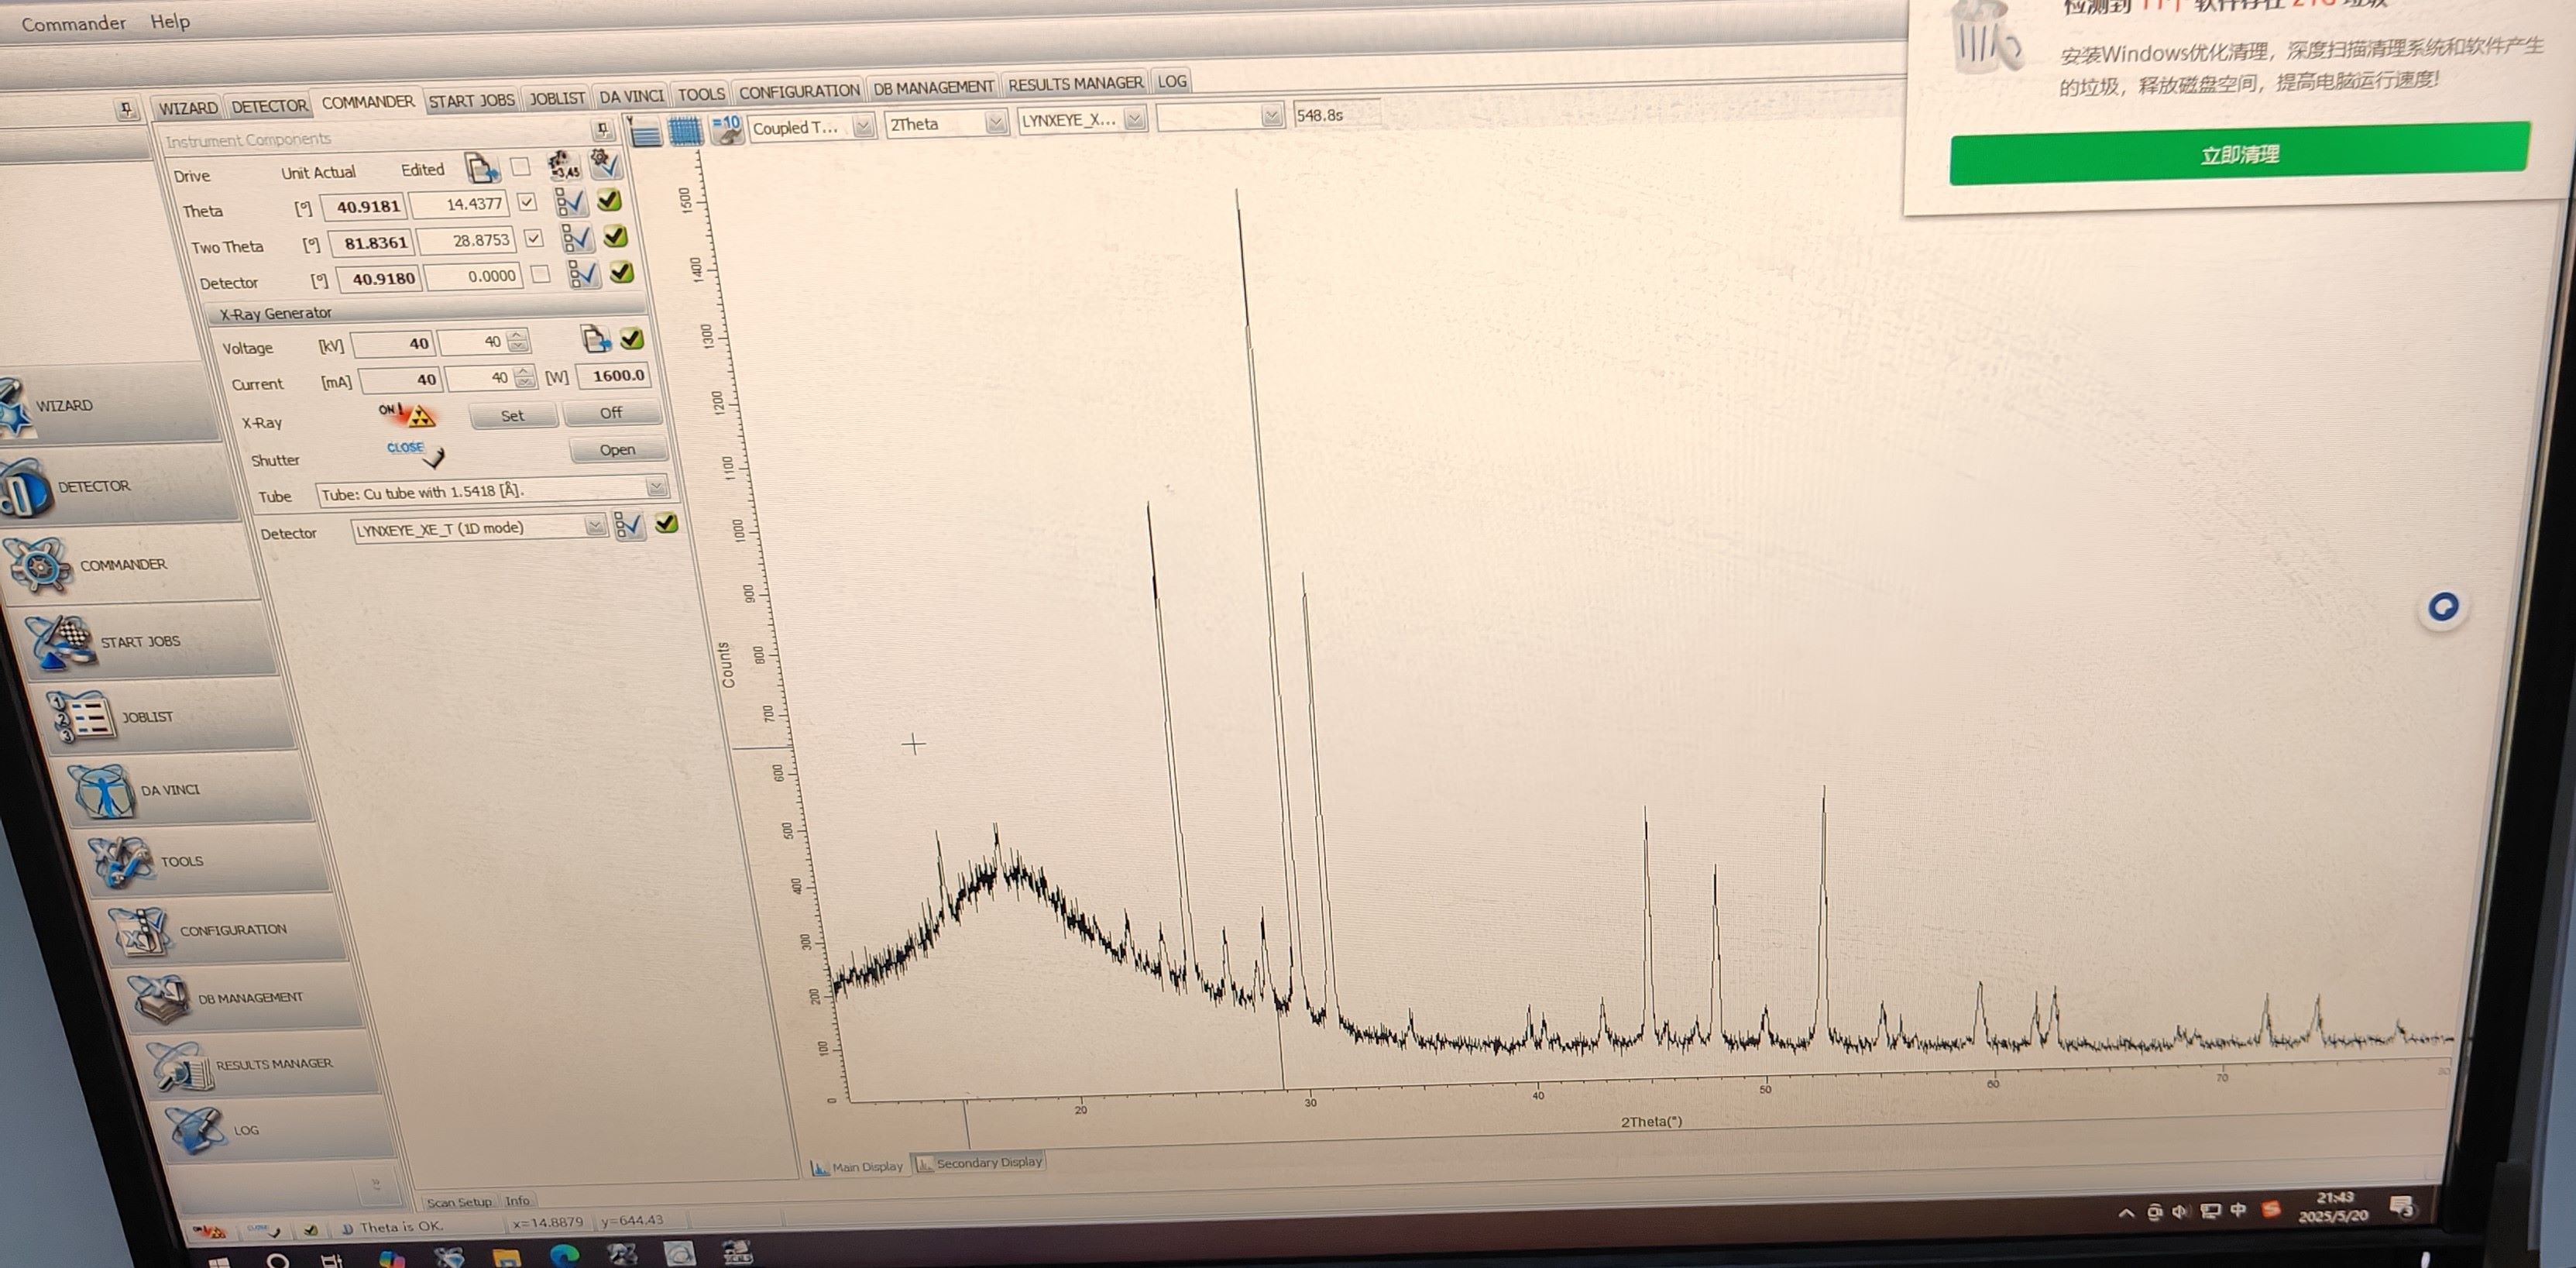Expand the Cu tube selection dropdown
The image size is (2576, 1268).
tap(656, 487)
